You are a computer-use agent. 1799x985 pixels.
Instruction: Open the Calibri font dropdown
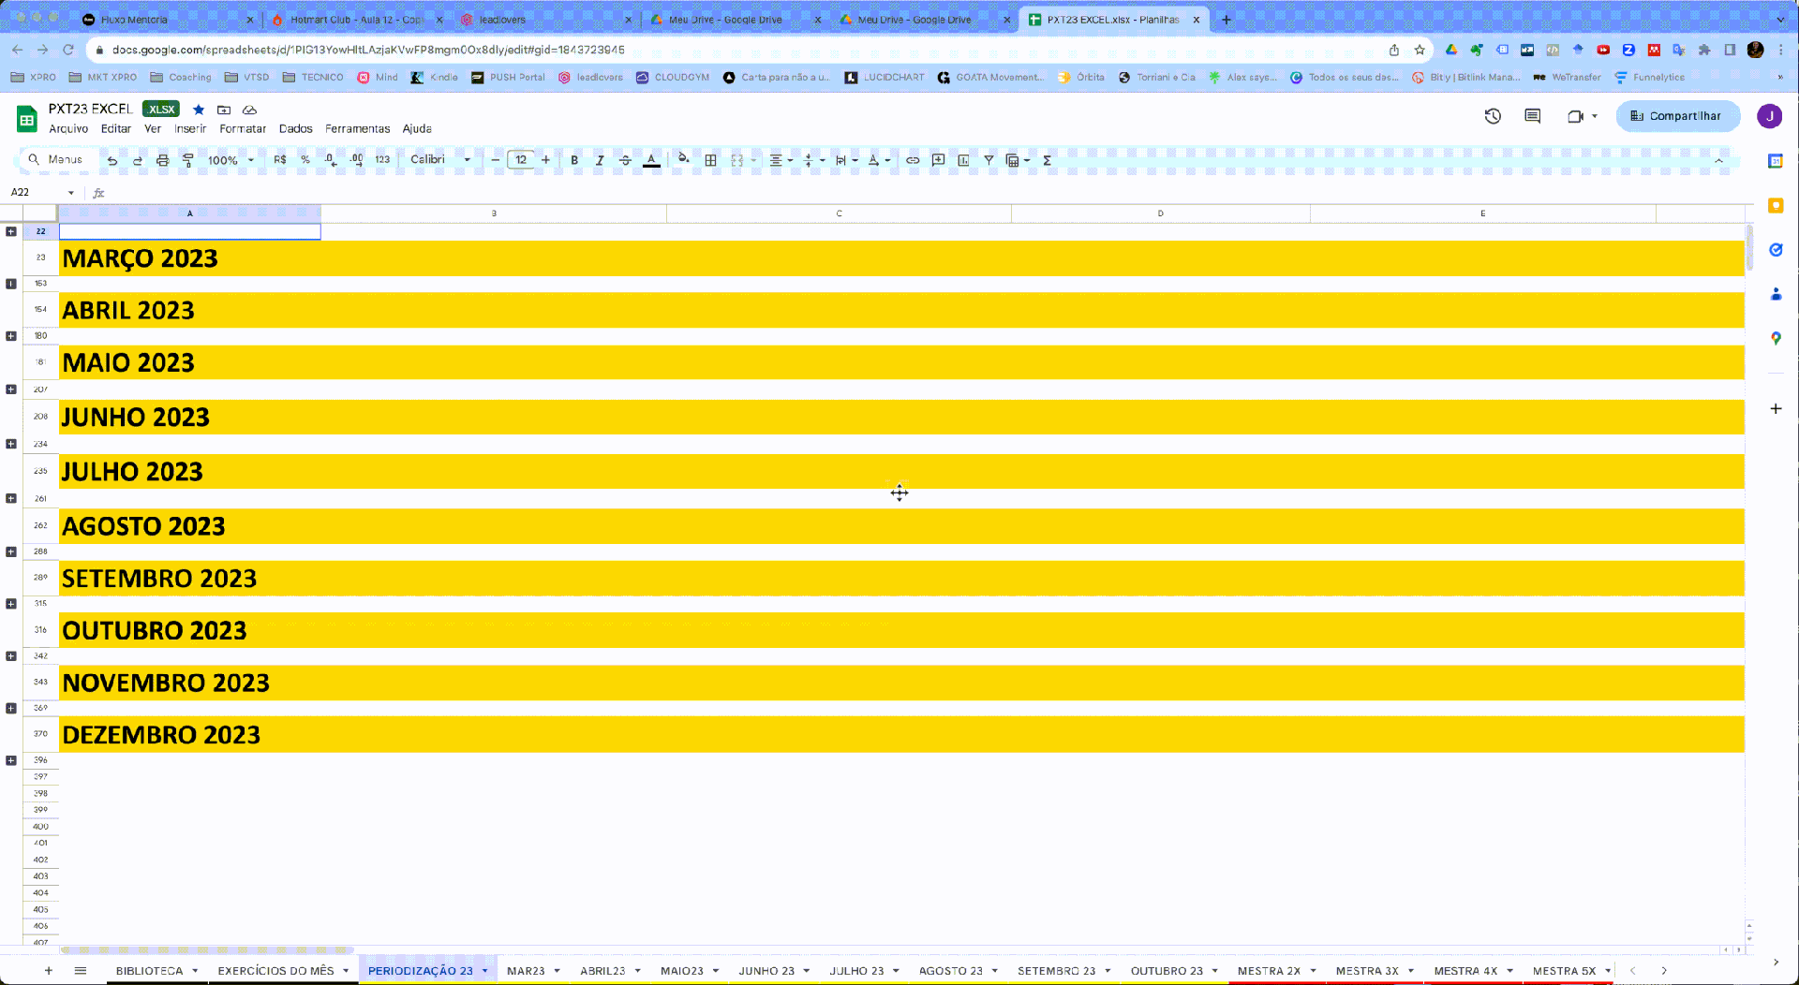pyautogui.click(x=439, y=160)
